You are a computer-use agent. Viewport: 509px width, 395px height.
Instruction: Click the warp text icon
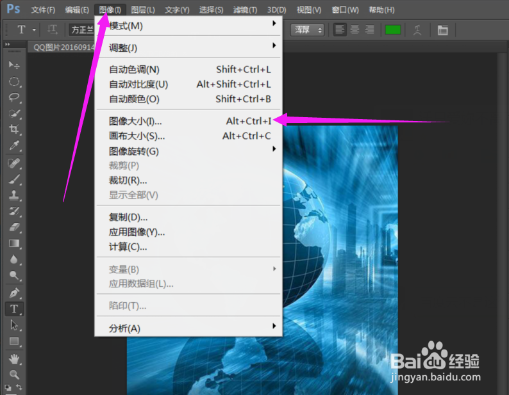pos(417,30)
